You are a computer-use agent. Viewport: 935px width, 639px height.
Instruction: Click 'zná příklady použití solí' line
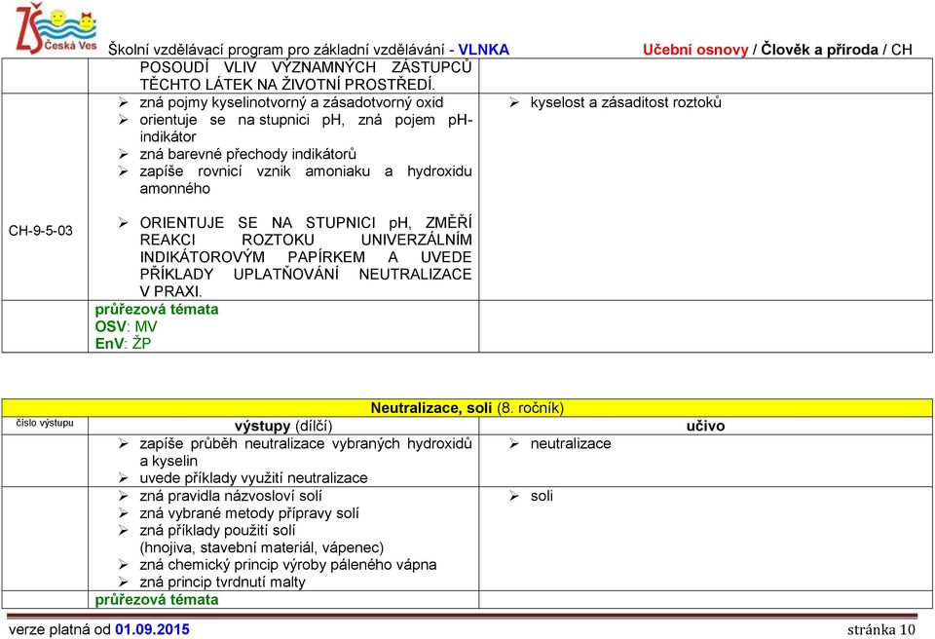(x=217, y=531)
